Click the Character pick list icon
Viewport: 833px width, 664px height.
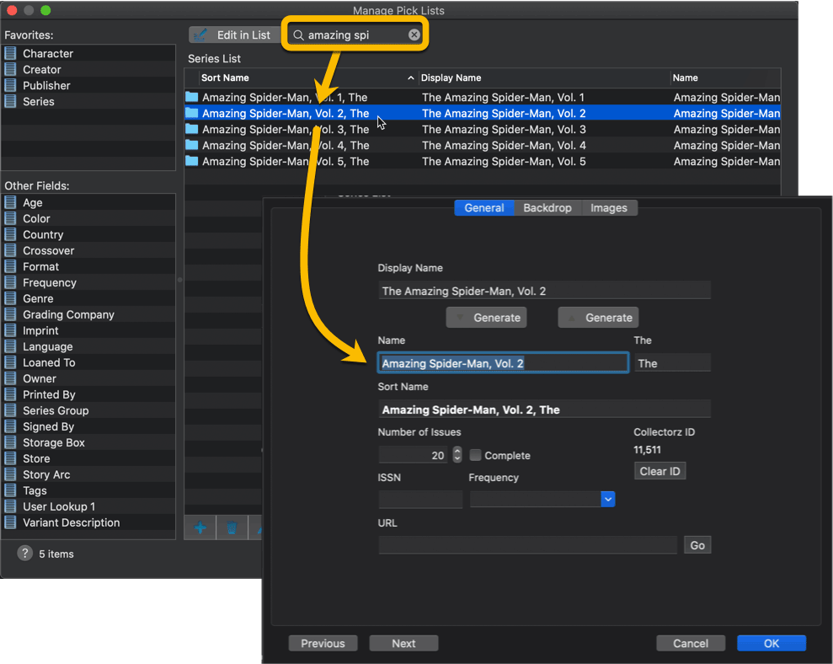click(x=10, y=53)
